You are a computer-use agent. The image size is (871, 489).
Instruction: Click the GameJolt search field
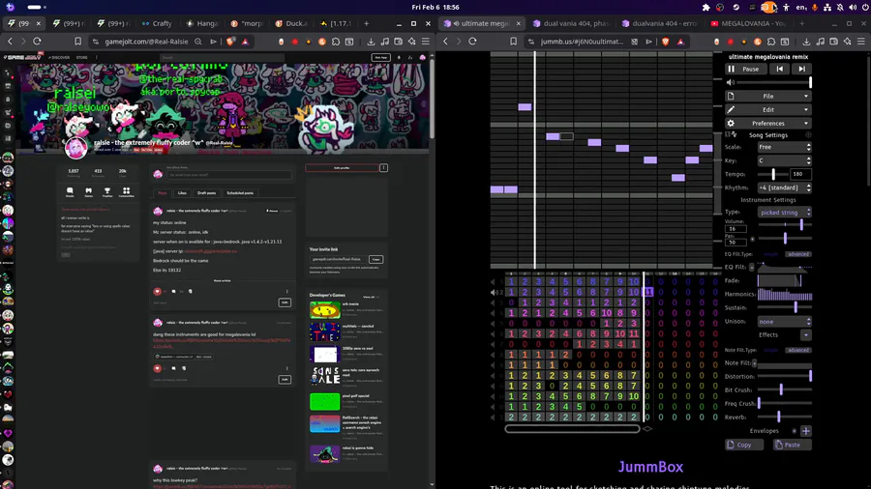pos(223,58)
